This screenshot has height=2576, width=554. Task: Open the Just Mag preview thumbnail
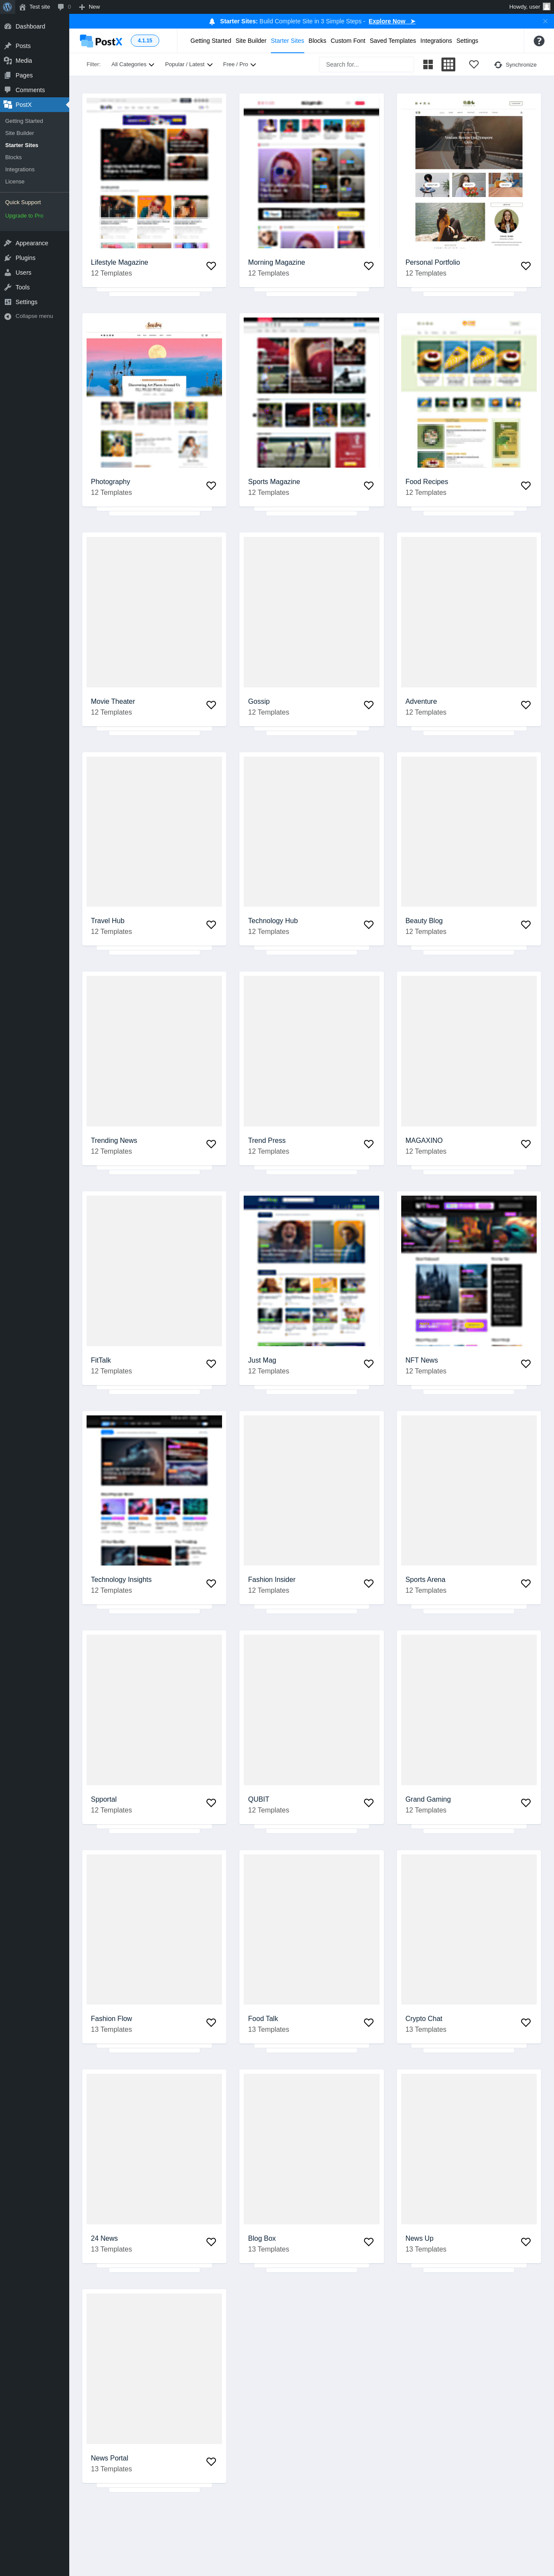311,1270
